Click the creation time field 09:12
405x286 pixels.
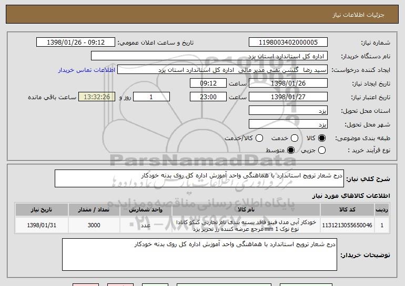[208, 83]
